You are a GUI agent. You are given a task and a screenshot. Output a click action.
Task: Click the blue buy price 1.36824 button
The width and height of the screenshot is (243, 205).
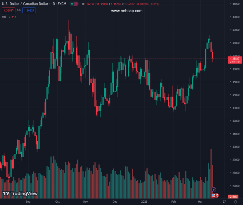pyautogui.click(x=29, y=11)
